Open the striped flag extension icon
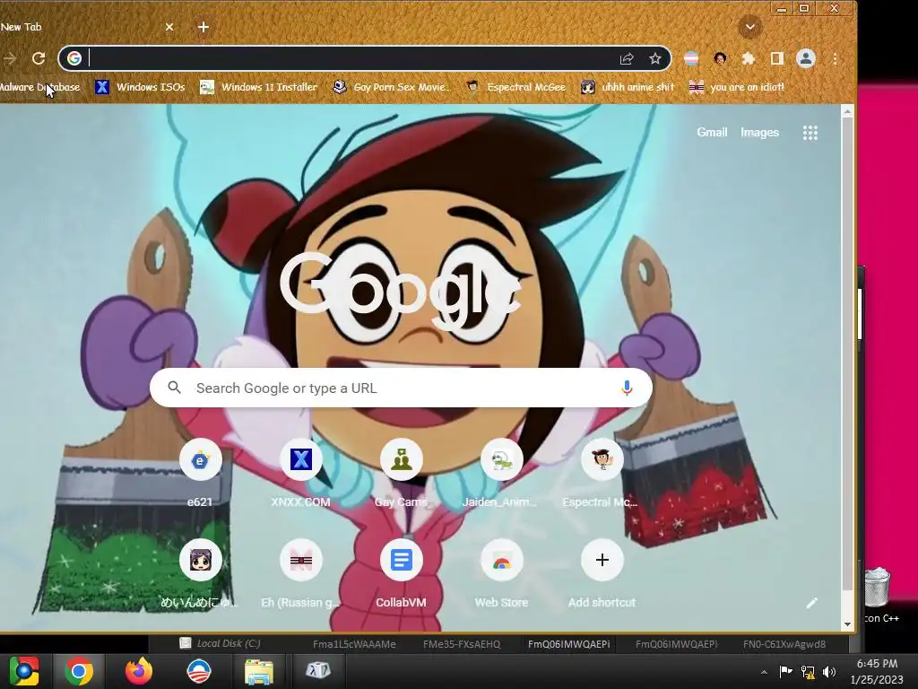This screenshot has width=918, height=689. (691, 58)
